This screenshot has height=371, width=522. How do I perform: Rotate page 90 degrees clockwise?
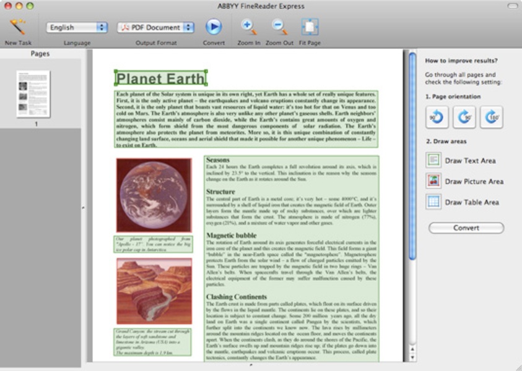(x=464, y=116)
